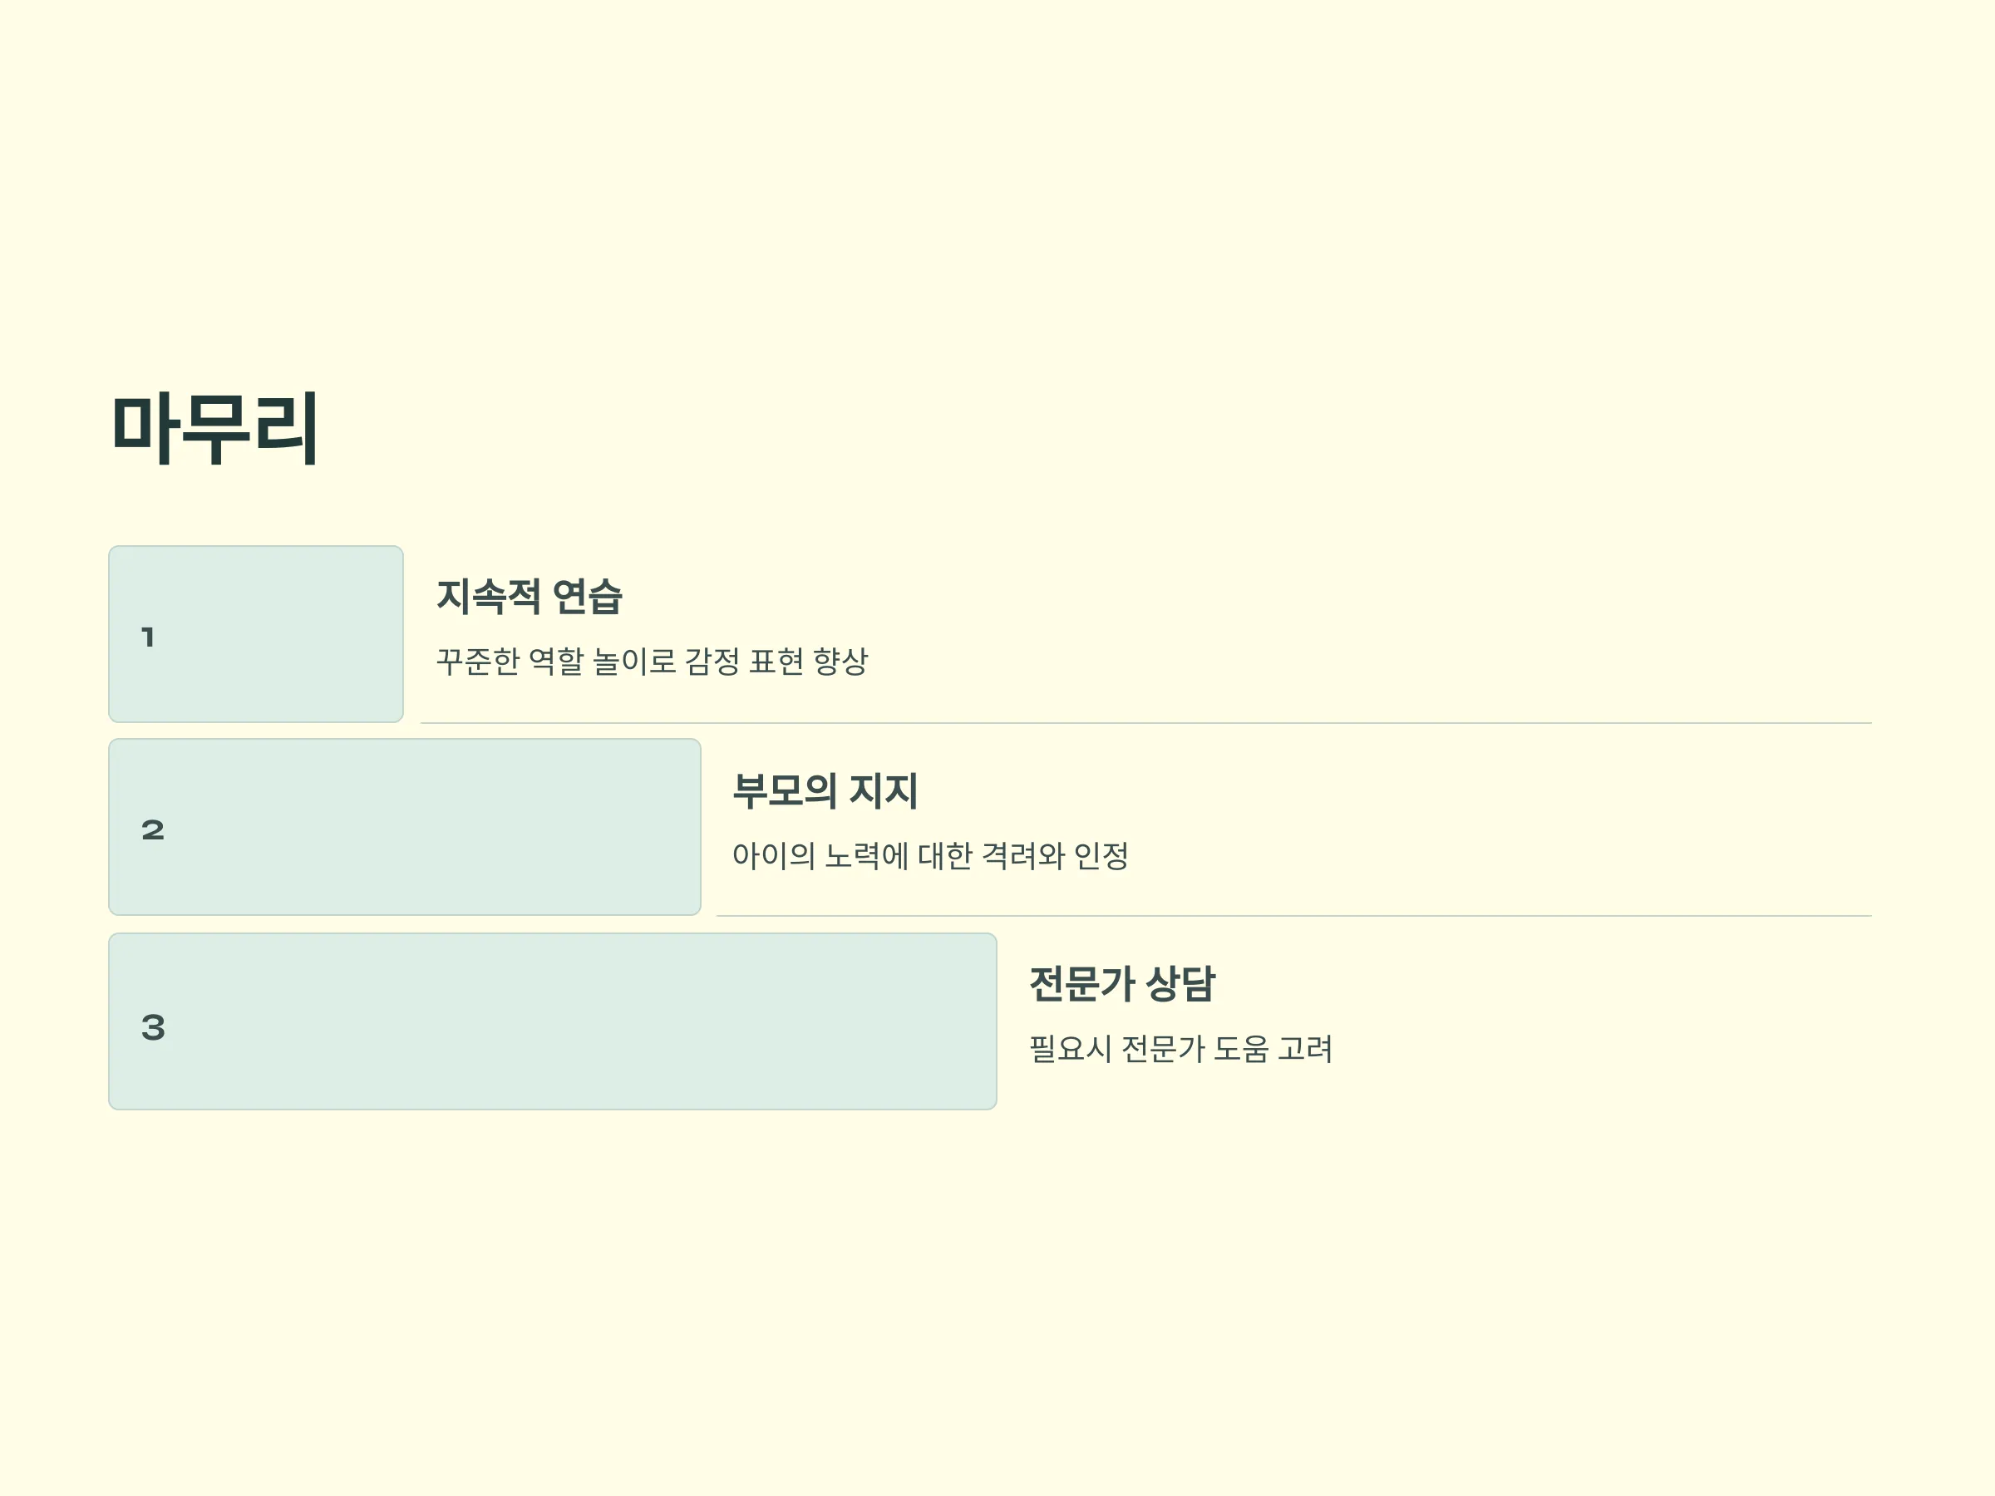Select the description starting with 필요시
Viewport: 1995px width, 1496px height.
tap(1181, 1048)
